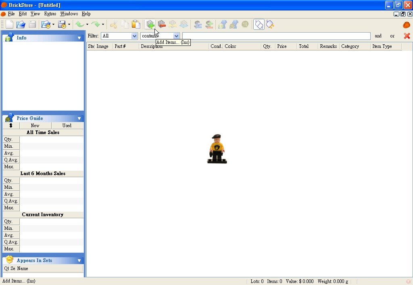Open the Help menu
Viewport: 413px width, 285px height.
coord(86,14)
